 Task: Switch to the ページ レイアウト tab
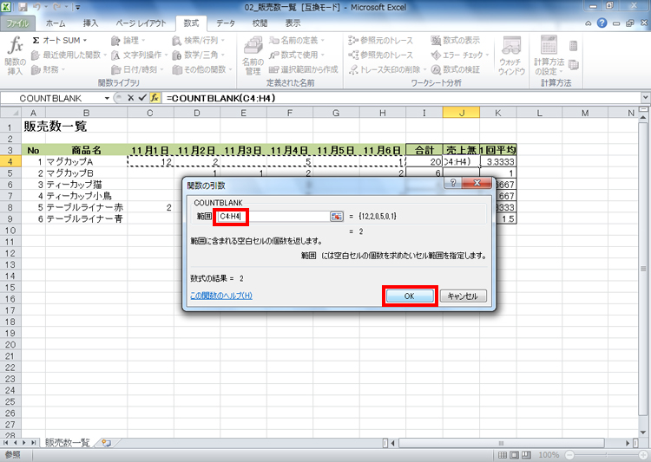pos(141,23)
